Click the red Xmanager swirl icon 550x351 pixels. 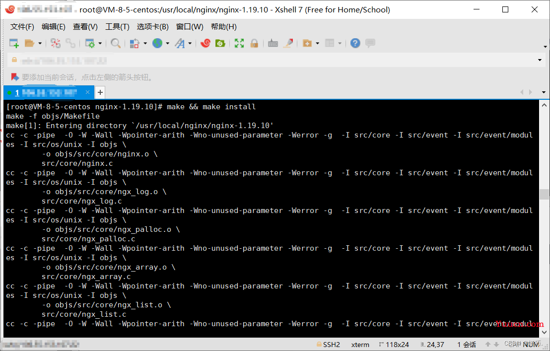point(206,44)
